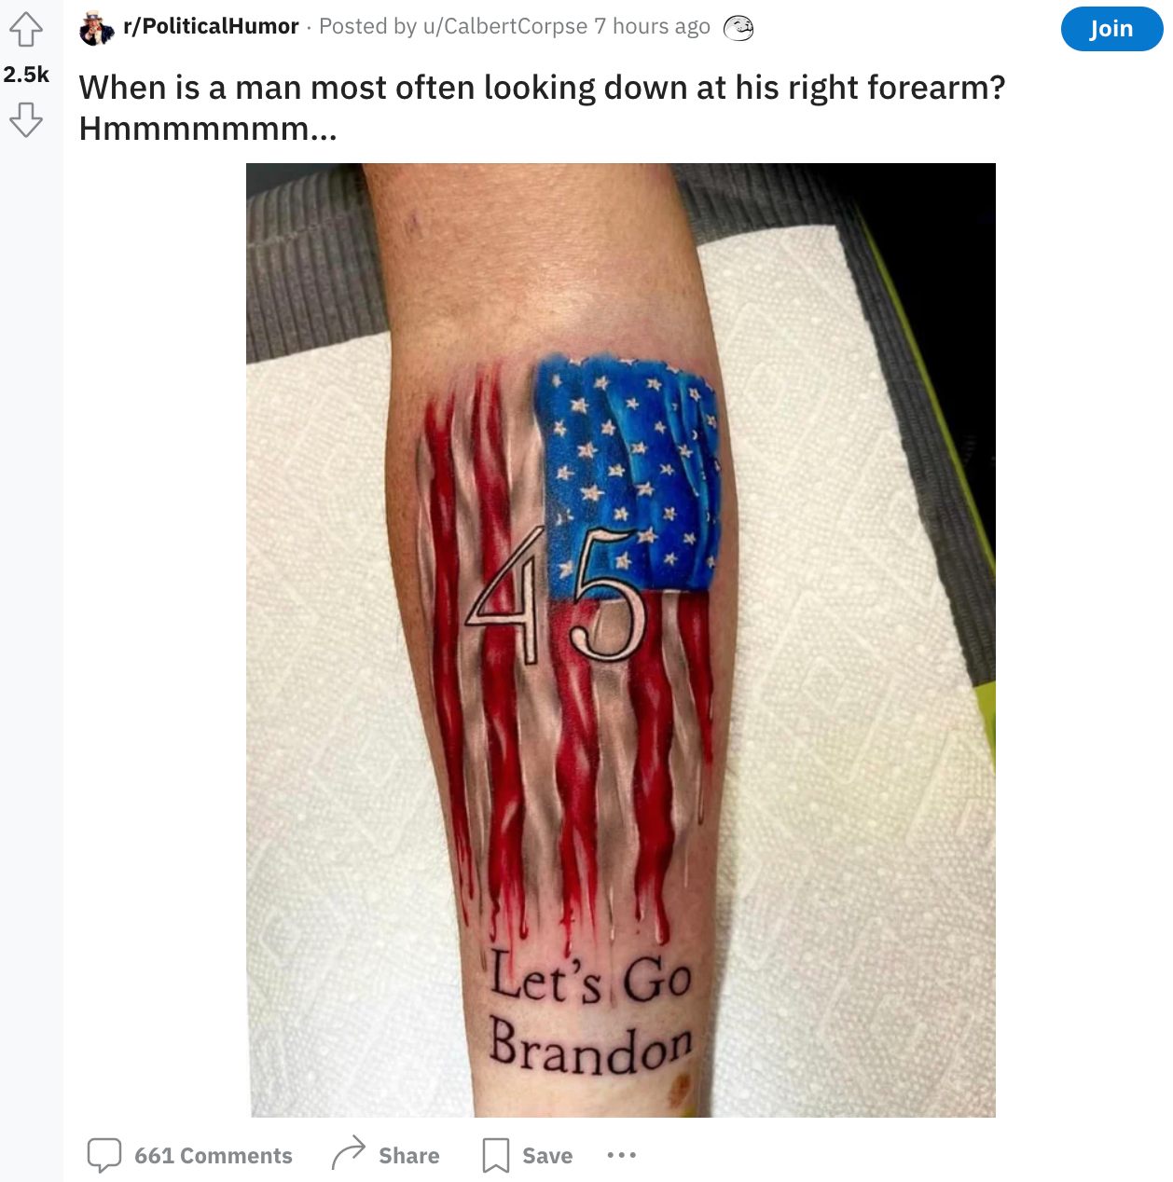Click the Save label
The height and width of the screenshot is (1182, 1173).
[x=547, y=1156]
